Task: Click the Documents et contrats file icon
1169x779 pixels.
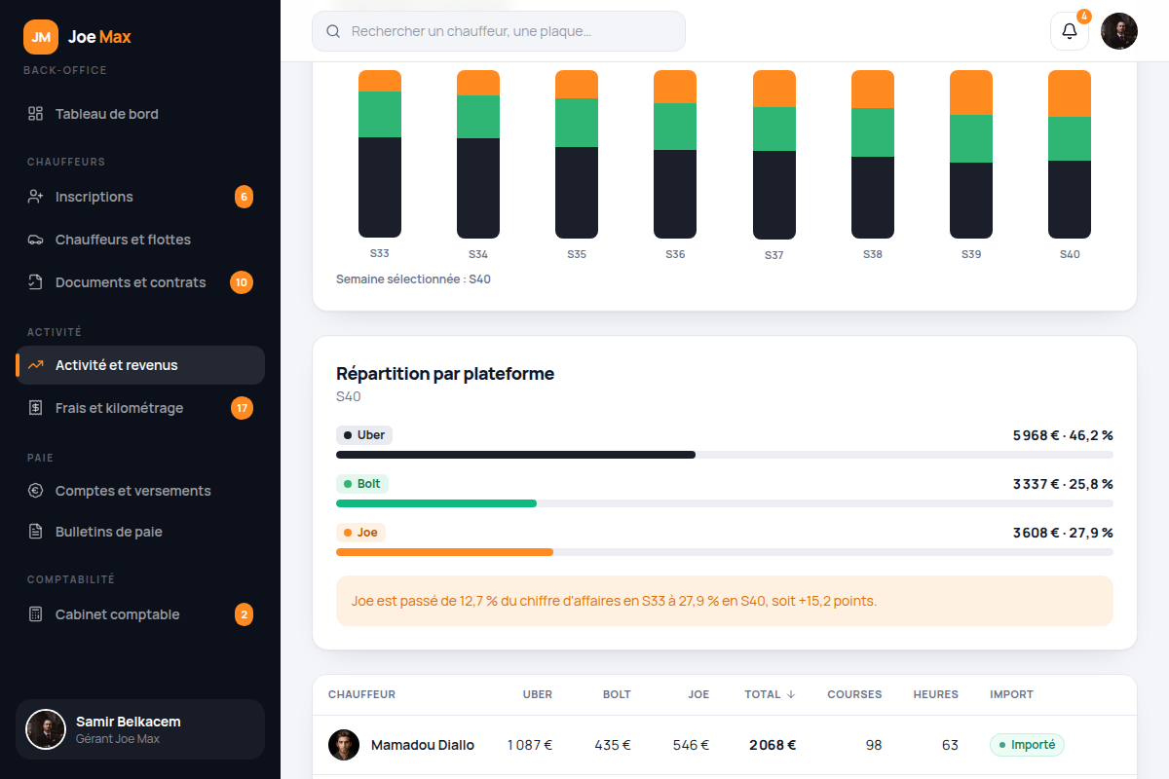Action: pyautogui.click(x=35, y=282)
